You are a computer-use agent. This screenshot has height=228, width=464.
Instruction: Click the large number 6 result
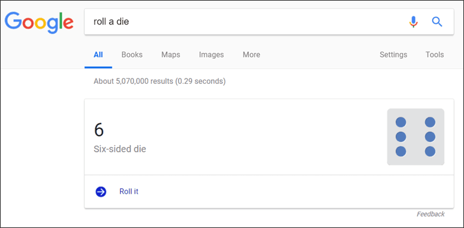99,130
